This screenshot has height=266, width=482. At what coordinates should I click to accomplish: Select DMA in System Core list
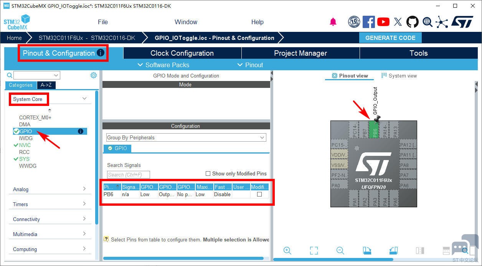tap(25, 124)
